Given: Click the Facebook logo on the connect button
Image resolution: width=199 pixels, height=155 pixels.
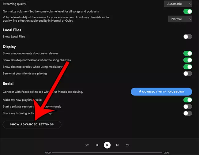Looking at the screenshot, I should (140, 92).
